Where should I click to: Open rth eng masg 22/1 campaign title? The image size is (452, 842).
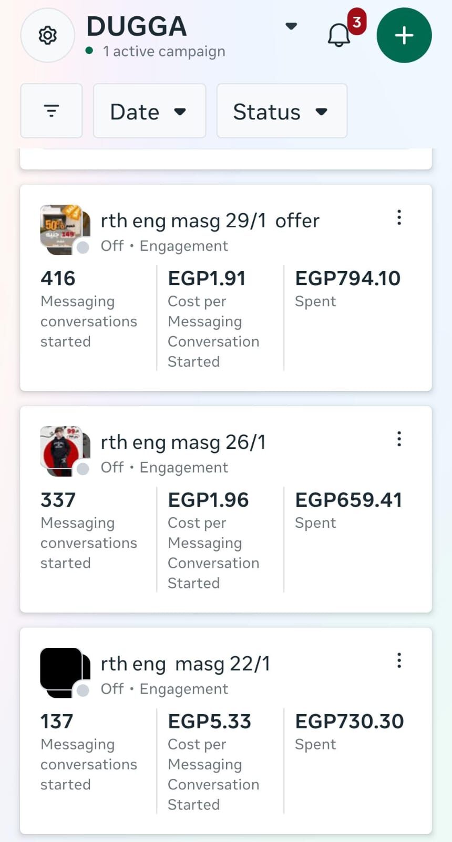[x=185, y=664]
